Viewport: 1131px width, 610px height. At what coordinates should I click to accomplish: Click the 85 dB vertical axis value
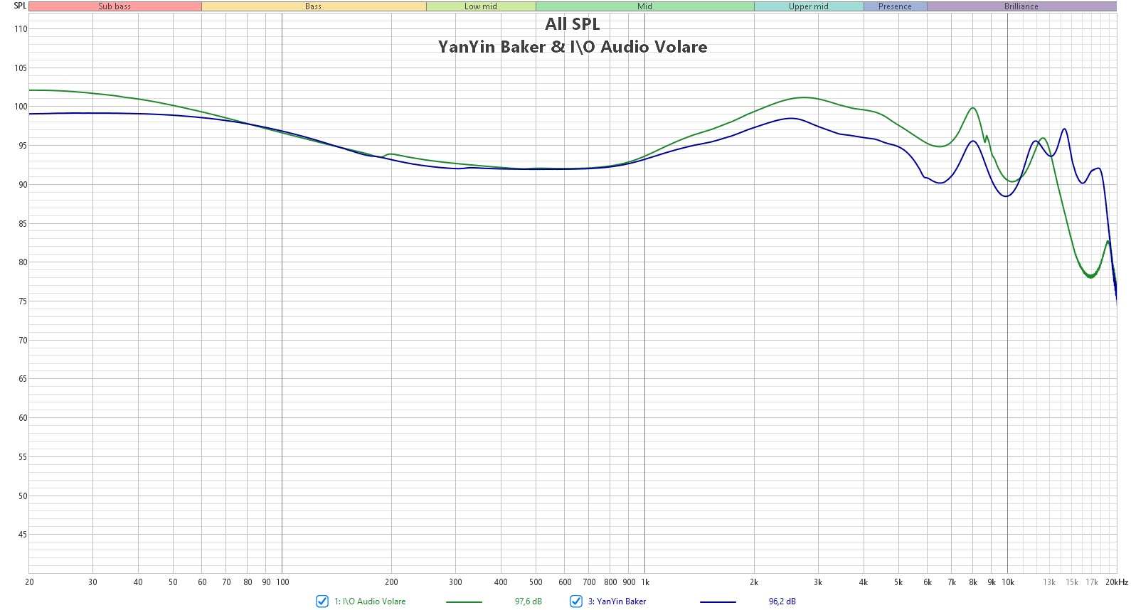[x=23, y=224]
